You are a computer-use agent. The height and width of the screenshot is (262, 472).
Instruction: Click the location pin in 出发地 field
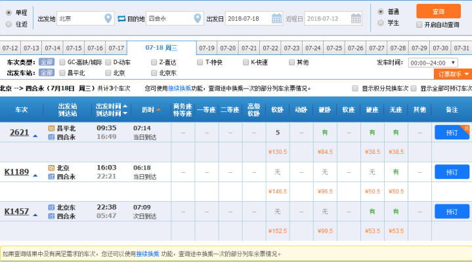(108, 18)
